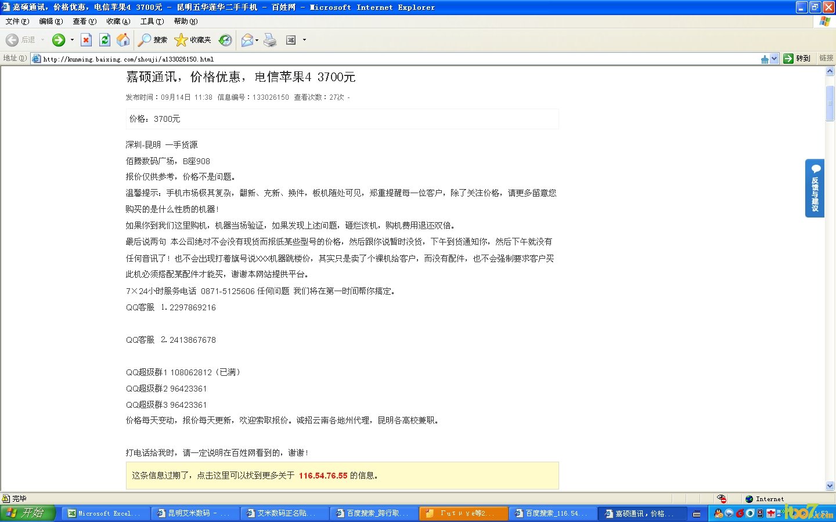Click the 链接 links toolbar label

coord(826,59)
